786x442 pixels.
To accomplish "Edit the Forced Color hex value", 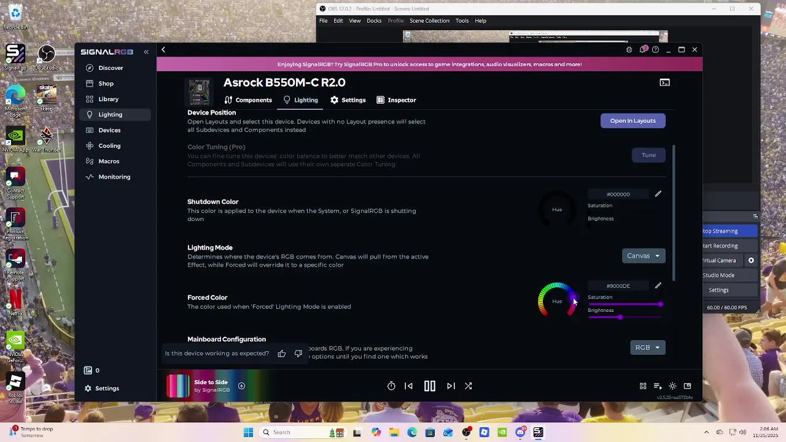I will [658, 285].
